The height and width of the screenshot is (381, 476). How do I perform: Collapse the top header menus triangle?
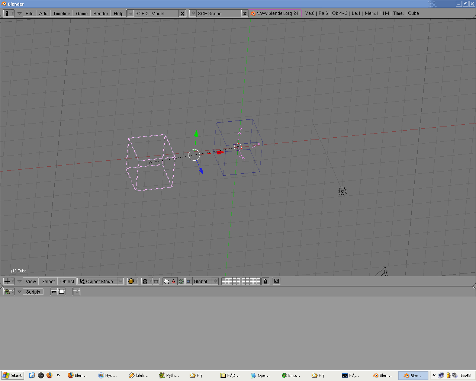click(19, 13)
